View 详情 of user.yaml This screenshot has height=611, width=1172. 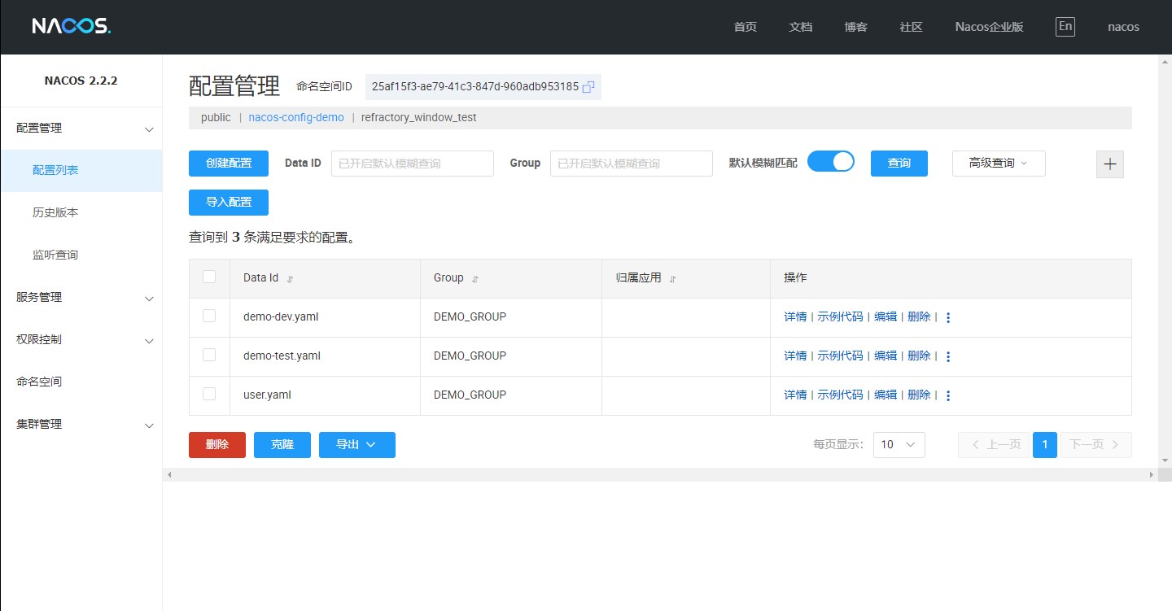(795, 395)
